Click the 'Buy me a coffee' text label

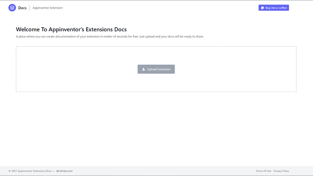point(276,8)
